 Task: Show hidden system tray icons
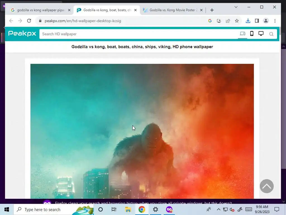[x=218, y=209]
